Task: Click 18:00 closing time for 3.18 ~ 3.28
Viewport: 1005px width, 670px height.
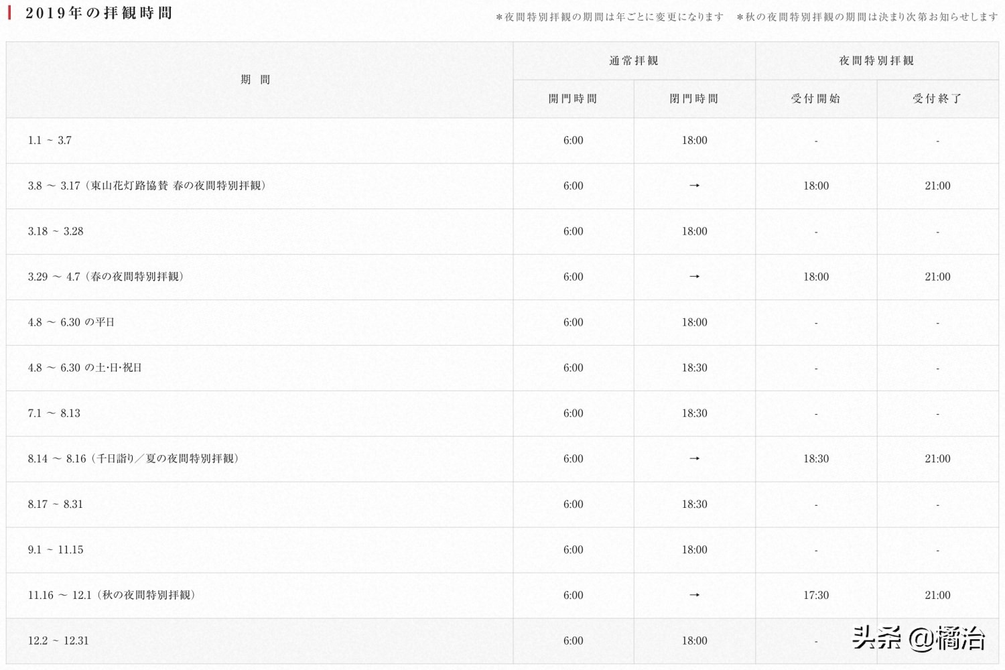Action: point(695,232)
